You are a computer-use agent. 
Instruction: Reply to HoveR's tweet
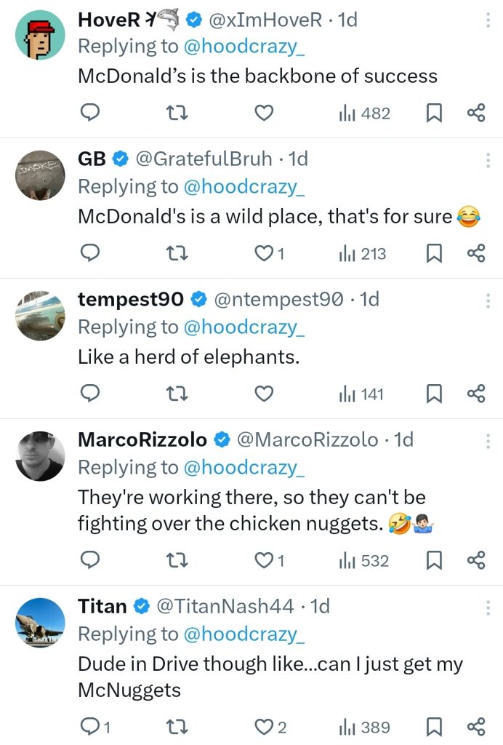(89, 113)
